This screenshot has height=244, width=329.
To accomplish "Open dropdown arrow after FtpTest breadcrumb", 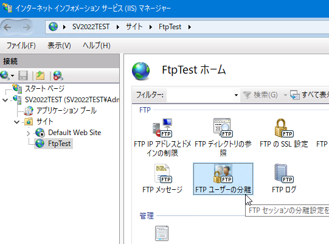I will (x=190, y=27).
